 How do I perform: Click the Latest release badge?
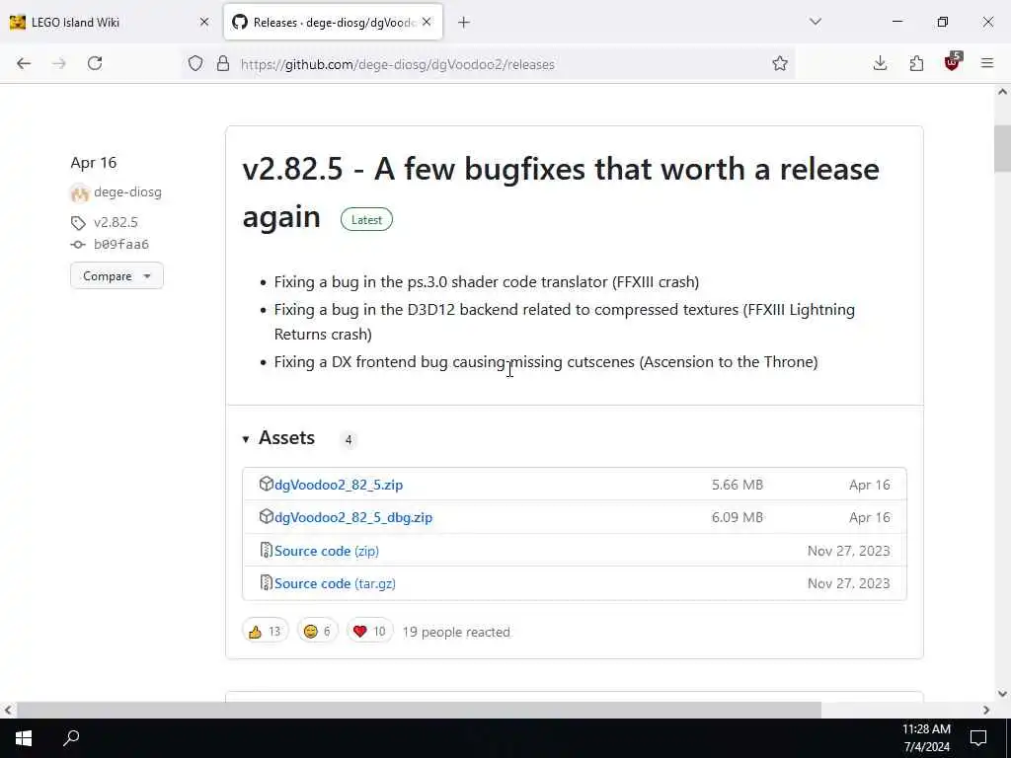pos(366,220)
